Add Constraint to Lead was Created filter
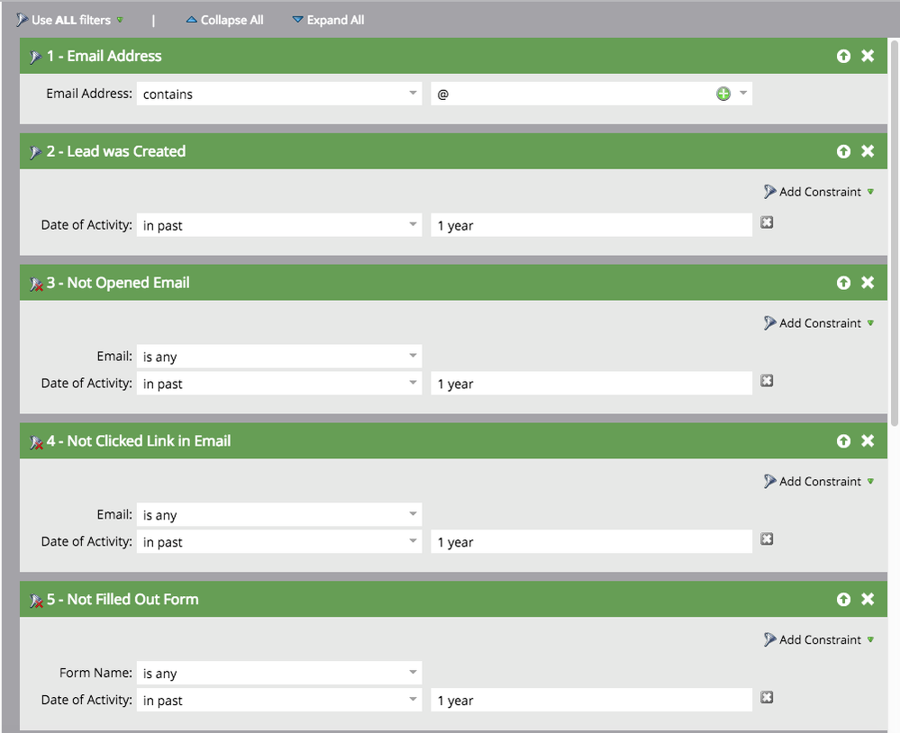This screenshot has width=900, height=733. pyautogui.click(x=819, y=192)
